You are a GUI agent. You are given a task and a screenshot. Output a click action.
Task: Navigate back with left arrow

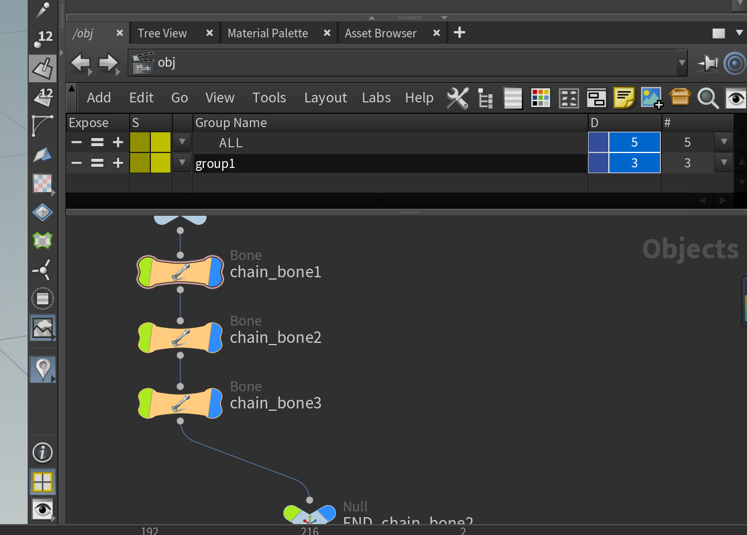(x=81, y=63)
